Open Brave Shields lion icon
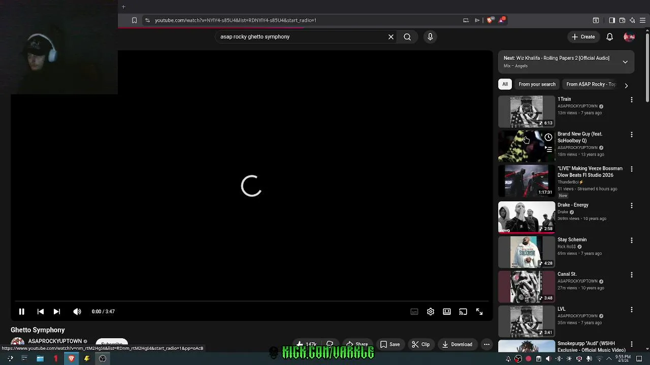The image size is (650, 365). coord(490,20)
